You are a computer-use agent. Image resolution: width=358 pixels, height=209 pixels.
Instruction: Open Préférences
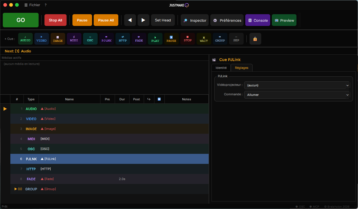coord(227,20)
